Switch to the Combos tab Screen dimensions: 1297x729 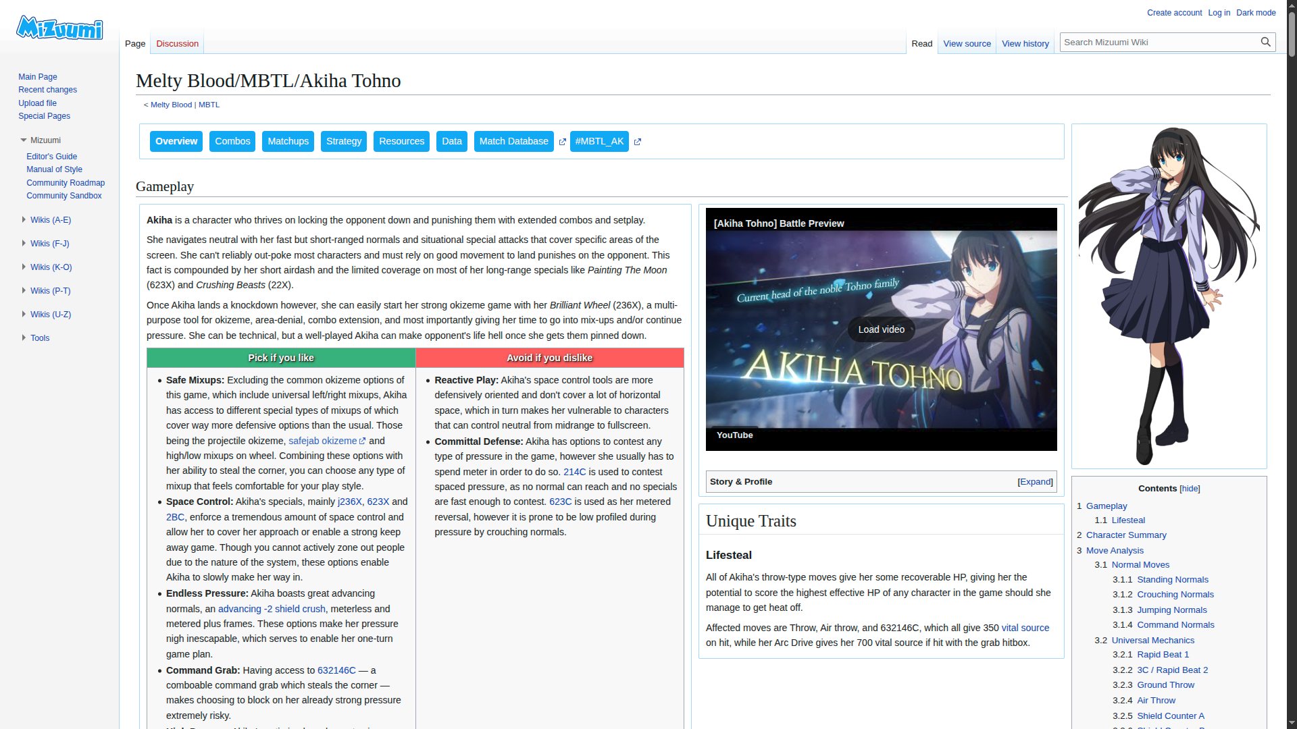tap(232, 142)
